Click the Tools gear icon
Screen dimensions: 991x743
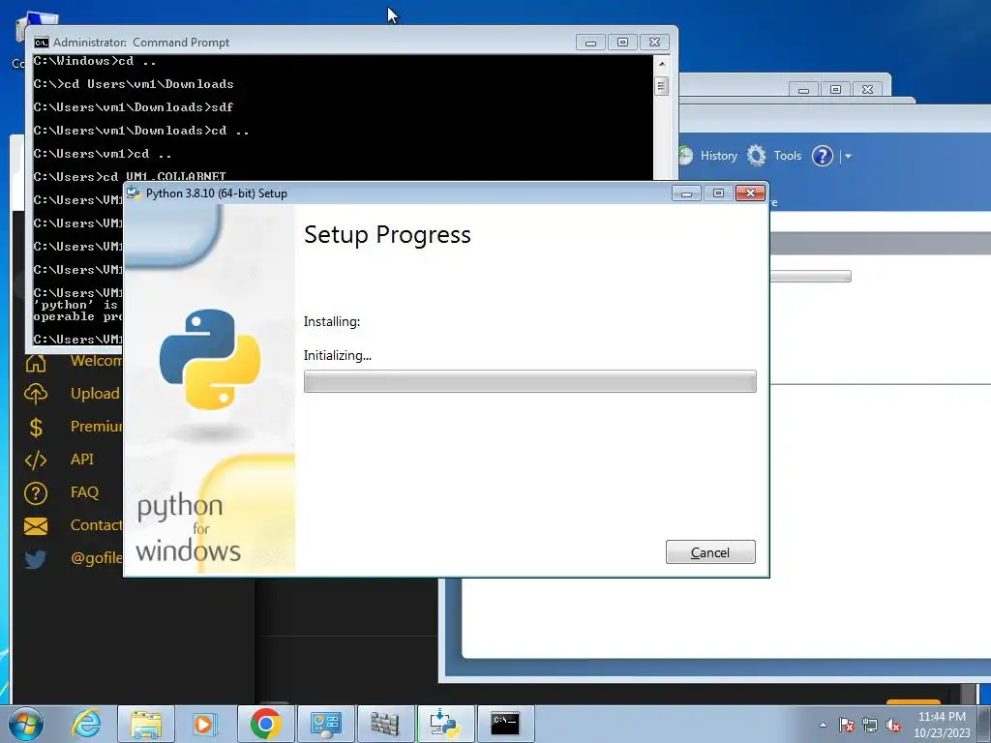[x=757, y=156]
